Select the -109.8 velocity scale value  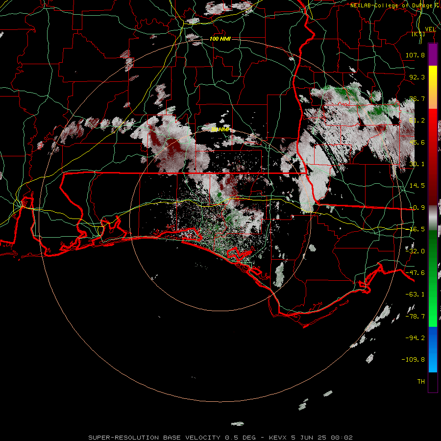(x=413, y=360)
